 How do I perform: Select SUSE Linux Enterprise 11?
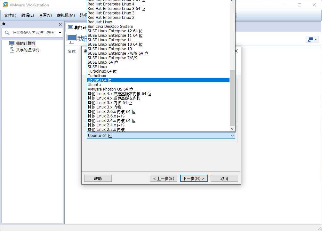[158, 40]
